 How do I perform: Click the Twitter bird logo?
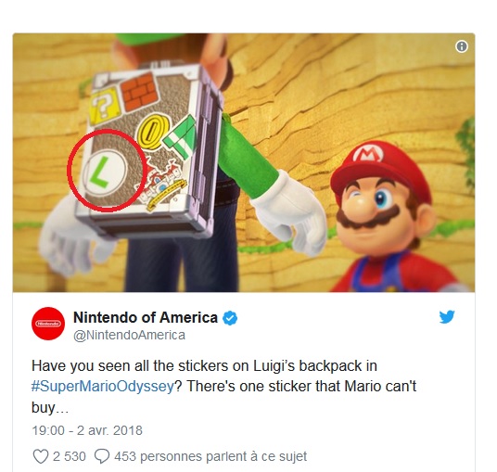pos(447,317)
